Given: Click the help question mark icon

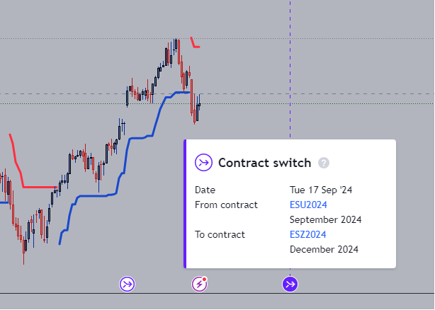Looking at the screenshot, I should [x=324, y=163].
